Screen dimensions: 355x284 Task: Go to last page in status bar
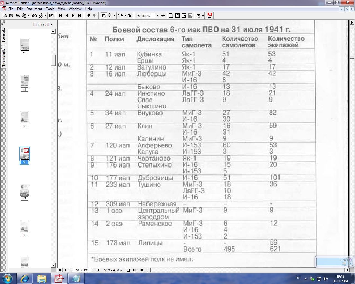click(98, 270)
